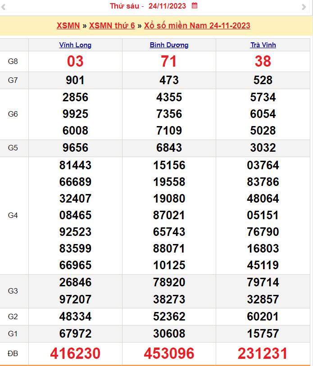Open Xổ số miền Nam 24-11-2023 link
This screenshot has width=313, height=366.
pos(197,26)
